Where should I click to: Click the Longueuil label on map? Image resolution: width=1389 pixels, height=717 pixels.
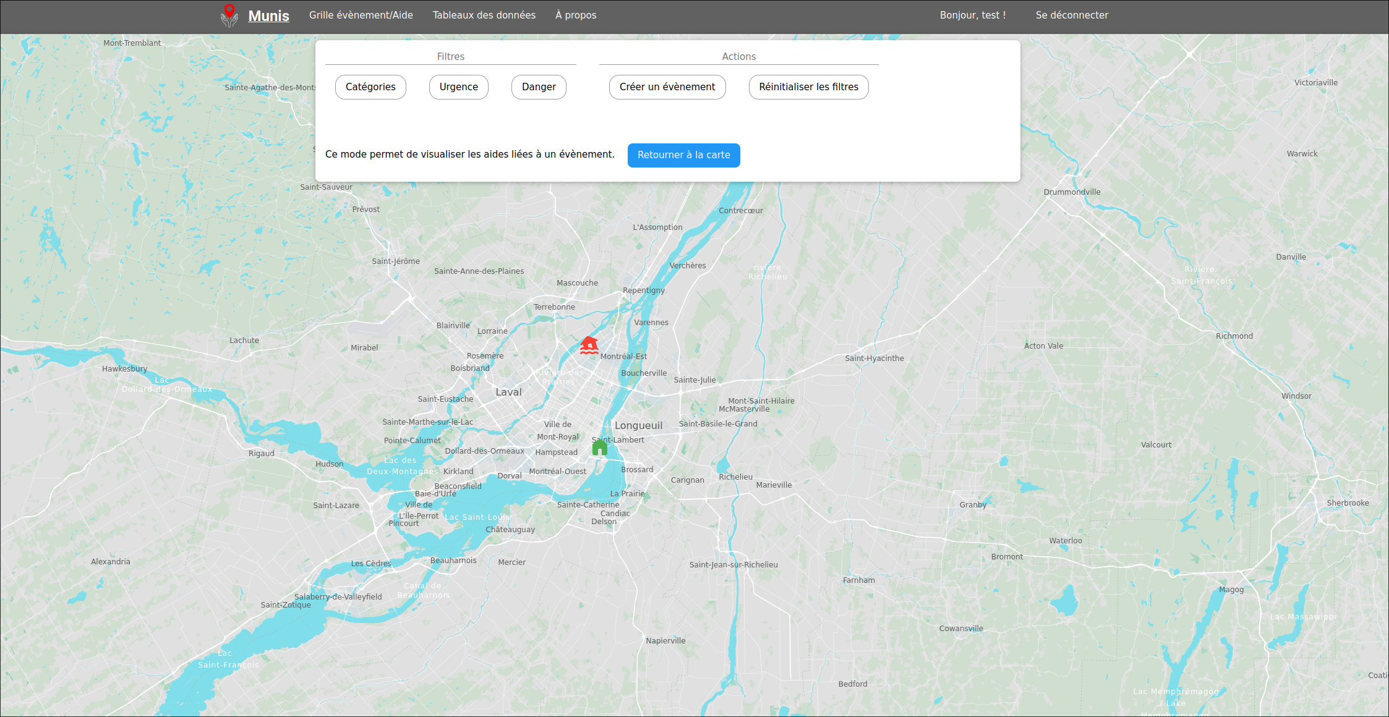638,425
